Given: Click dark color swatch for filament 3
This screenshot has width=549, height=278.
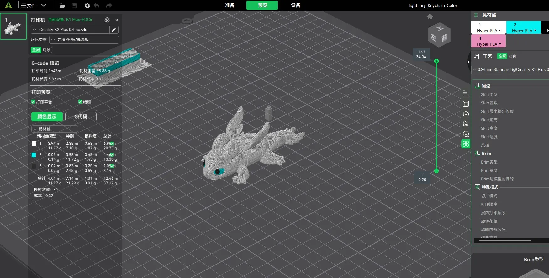Looking at the screenshot, I should point(34,166).
